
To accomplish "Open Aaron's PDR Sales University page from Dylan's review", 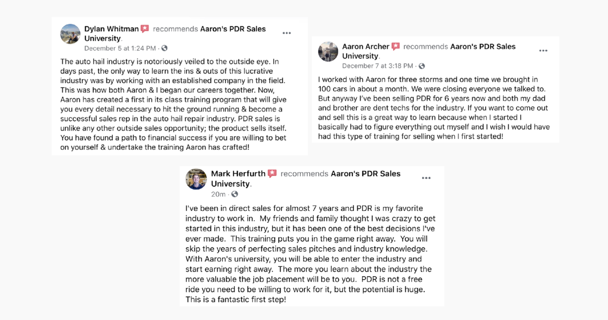I will [x=233, y=29].
